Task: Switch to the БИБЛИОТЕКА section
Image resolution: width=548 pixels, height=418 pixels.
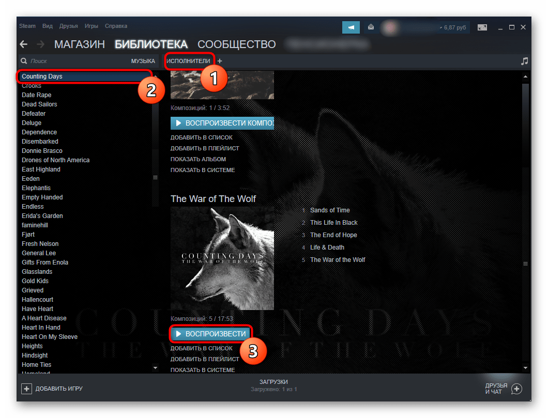Action: click(x=151, y=44)
